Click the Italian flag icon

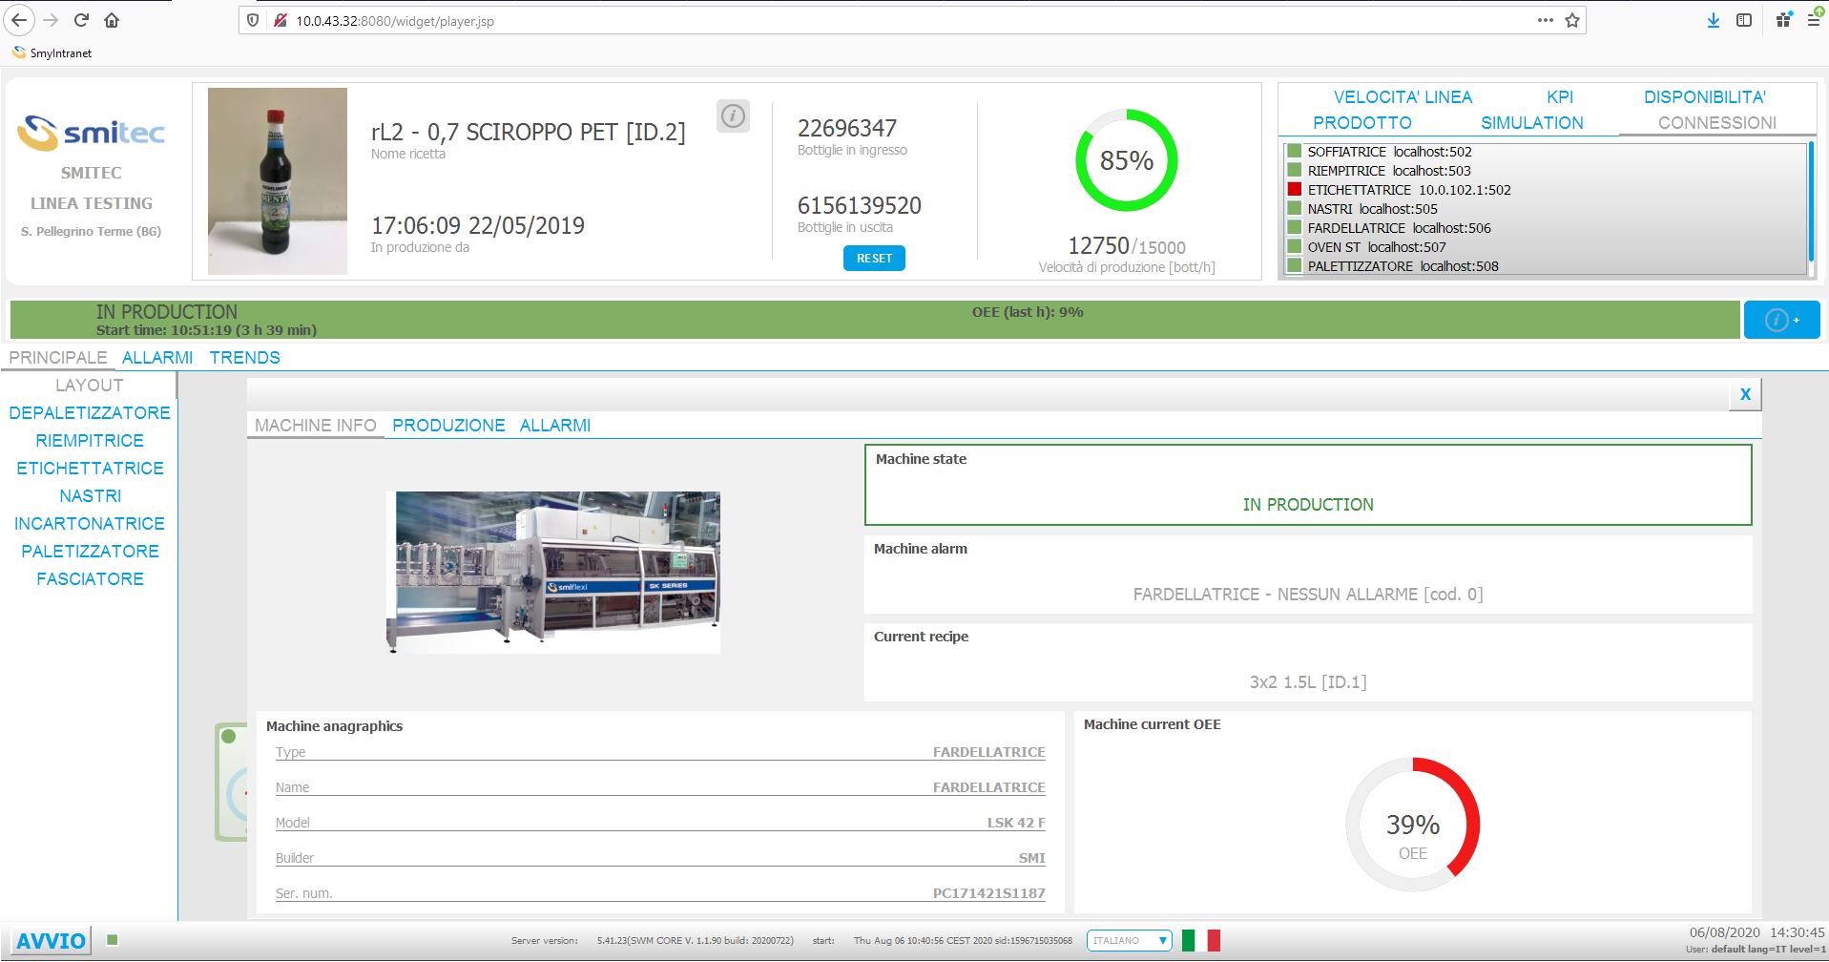[1200, 940]
